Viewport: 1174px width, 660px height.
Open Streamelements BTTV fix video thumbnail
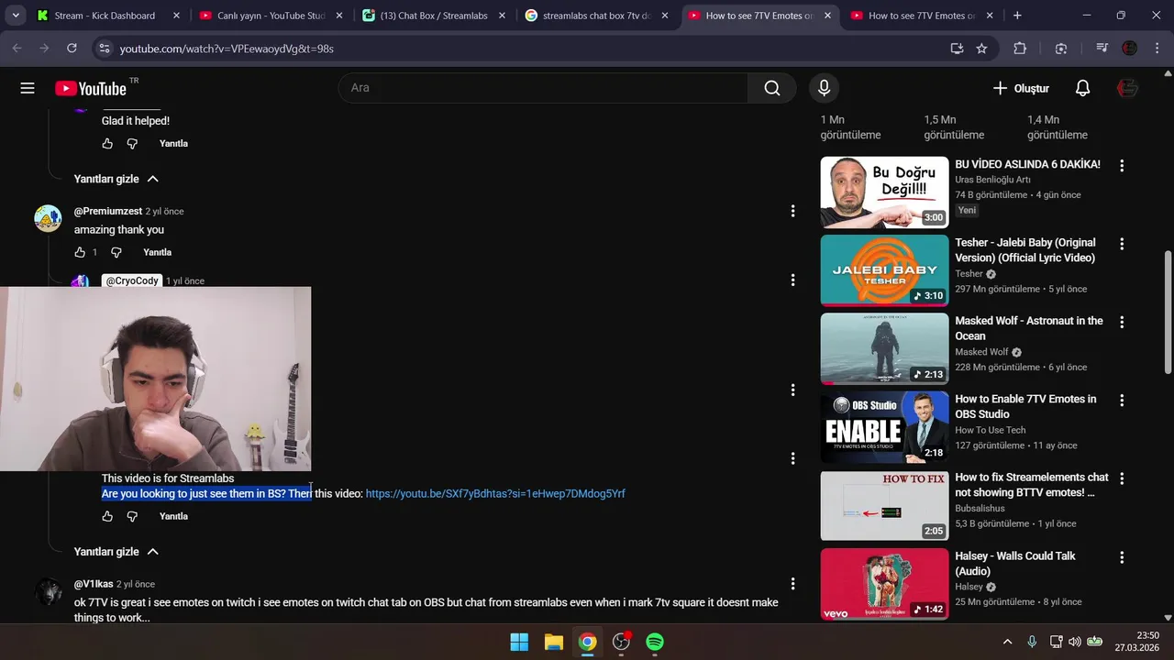[884, 505]
